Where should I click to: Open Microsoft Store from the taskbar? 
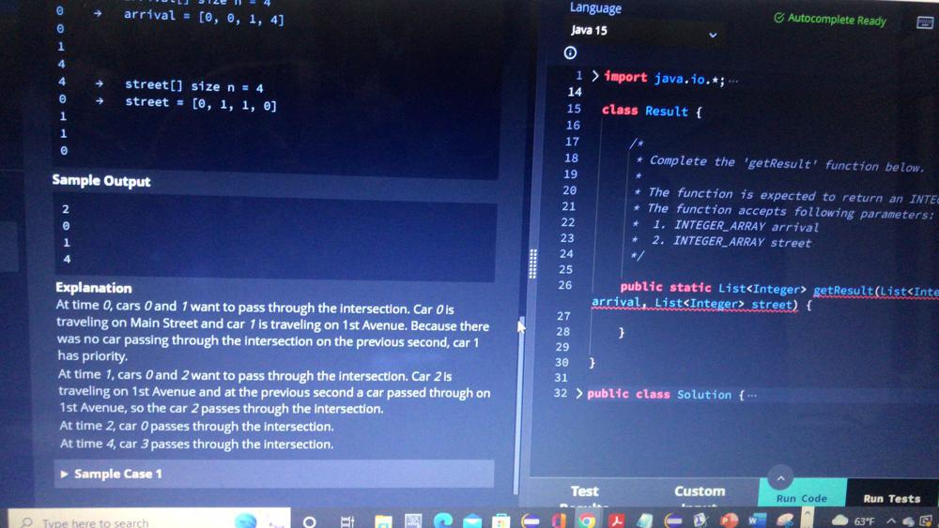501,522
